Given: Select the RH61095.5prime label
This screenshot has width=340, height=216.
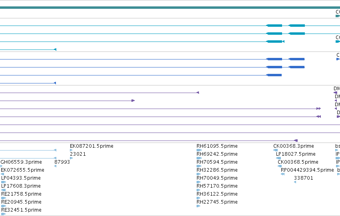Looking at the screenshot, I should [217, 146].
